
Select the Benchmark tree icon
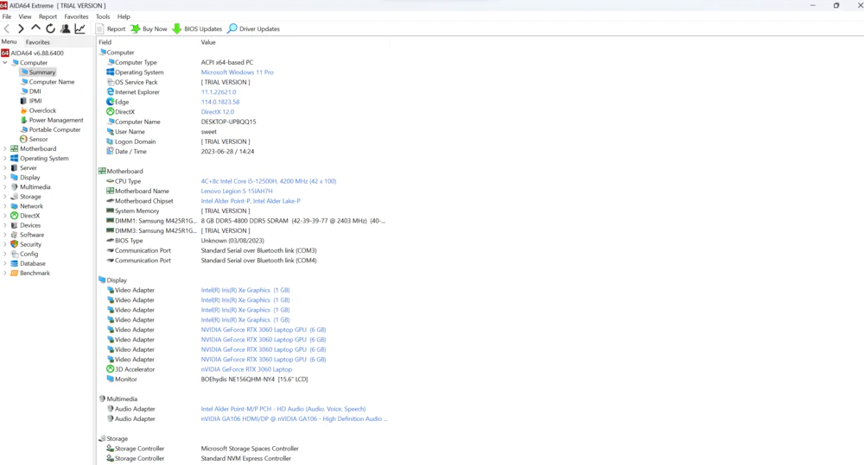15,273
